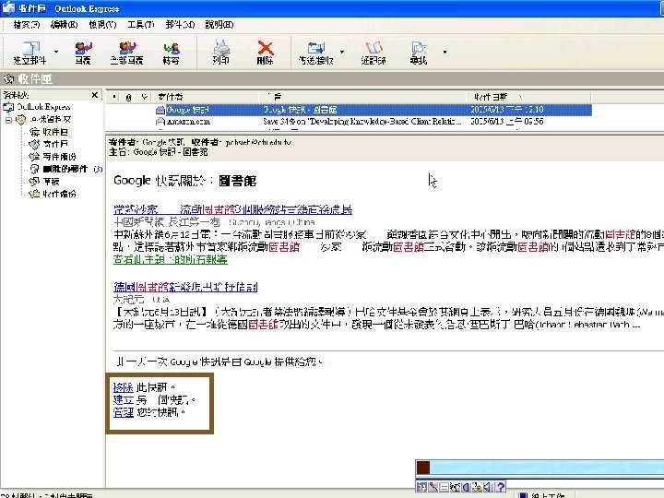Click the 線上工作 (Working Online) status bar icon
The width and height of the screenshot is (664, 498).
click(524, 495)
